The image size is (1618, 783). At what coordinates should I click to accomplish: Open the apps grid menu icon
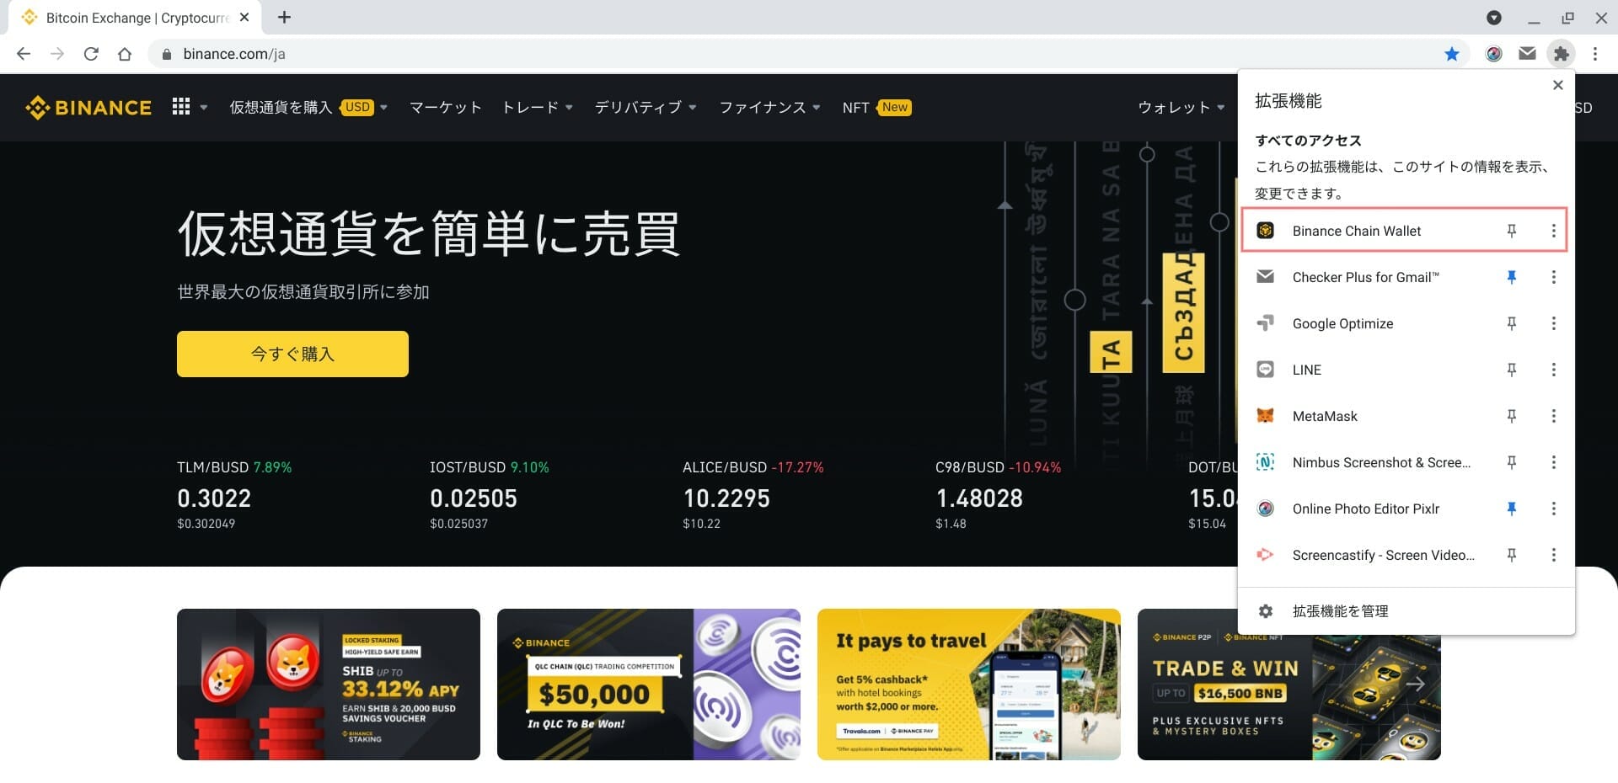[180, 107]
